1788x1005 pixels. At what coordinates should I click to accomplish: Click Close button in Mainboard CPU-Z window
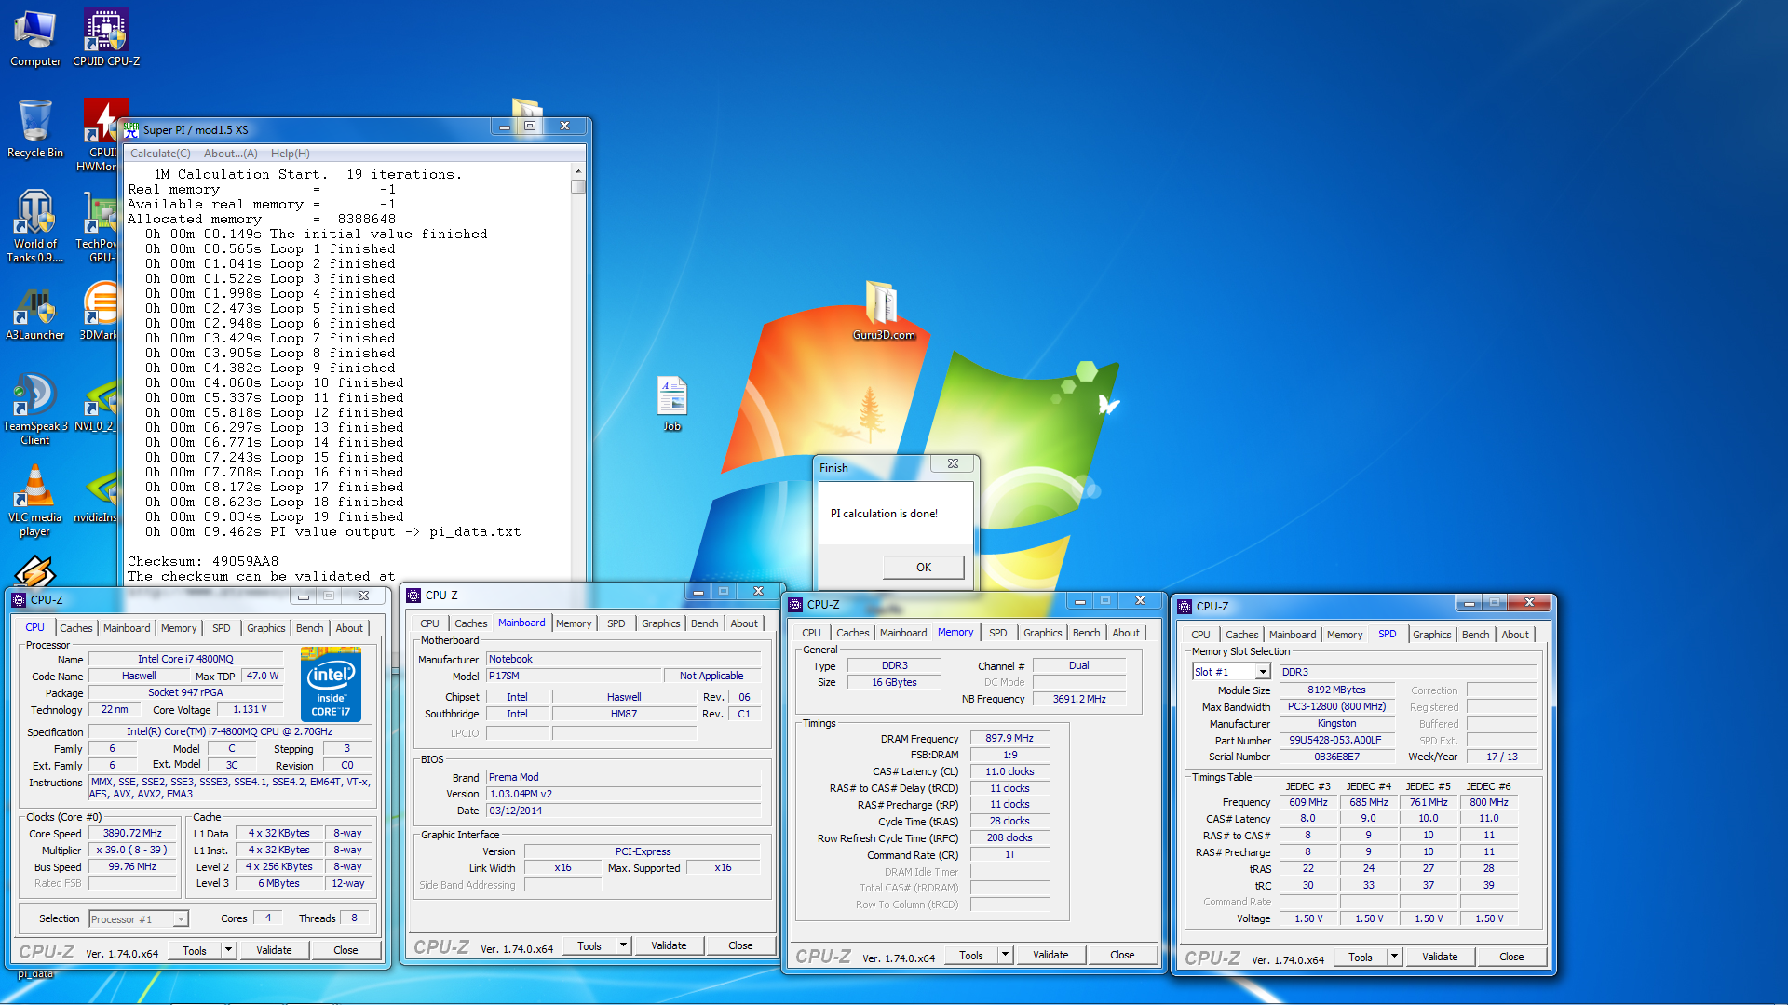tap(740, 945)
